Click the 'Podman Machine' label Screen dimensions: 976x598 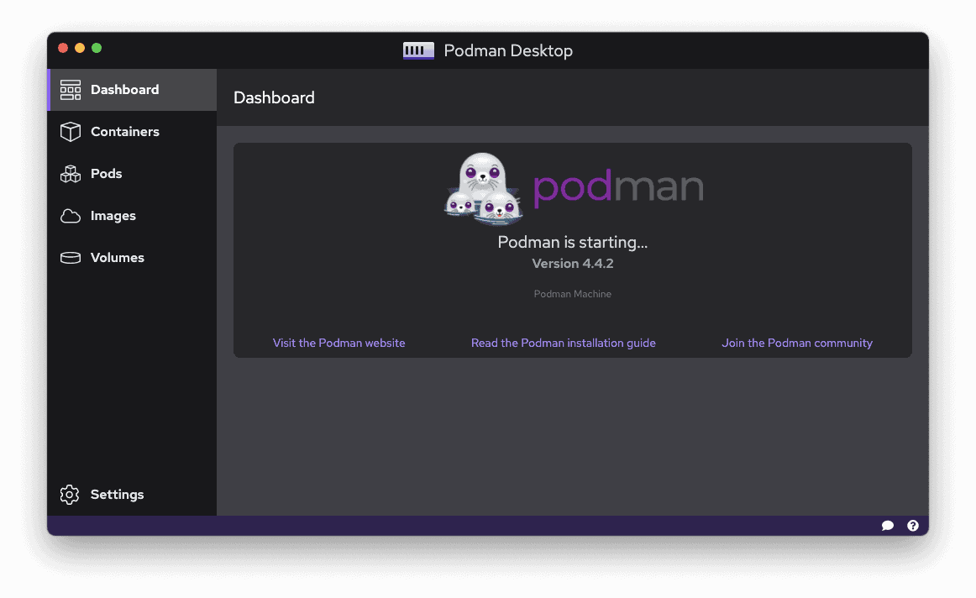tap(573, 294)
